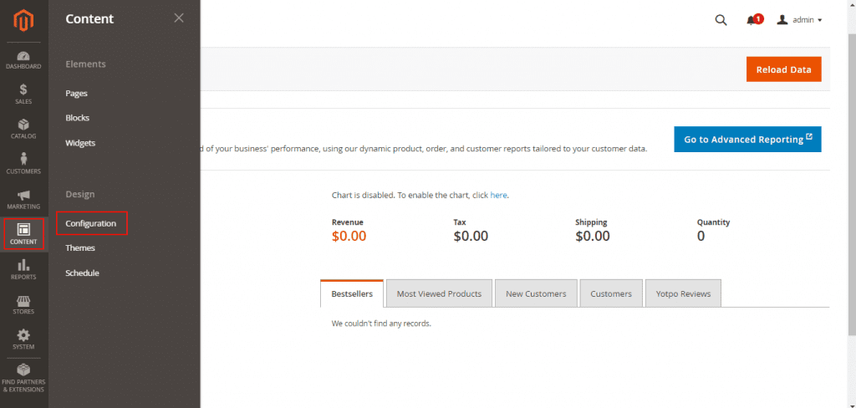Click the Quantity 0 value

pyautogui.click(x=701, y=236)
